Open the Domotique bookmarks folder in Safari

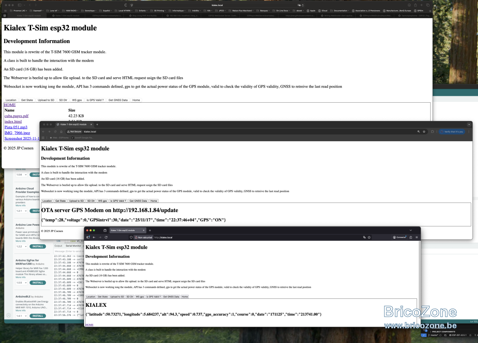(90, 11)
